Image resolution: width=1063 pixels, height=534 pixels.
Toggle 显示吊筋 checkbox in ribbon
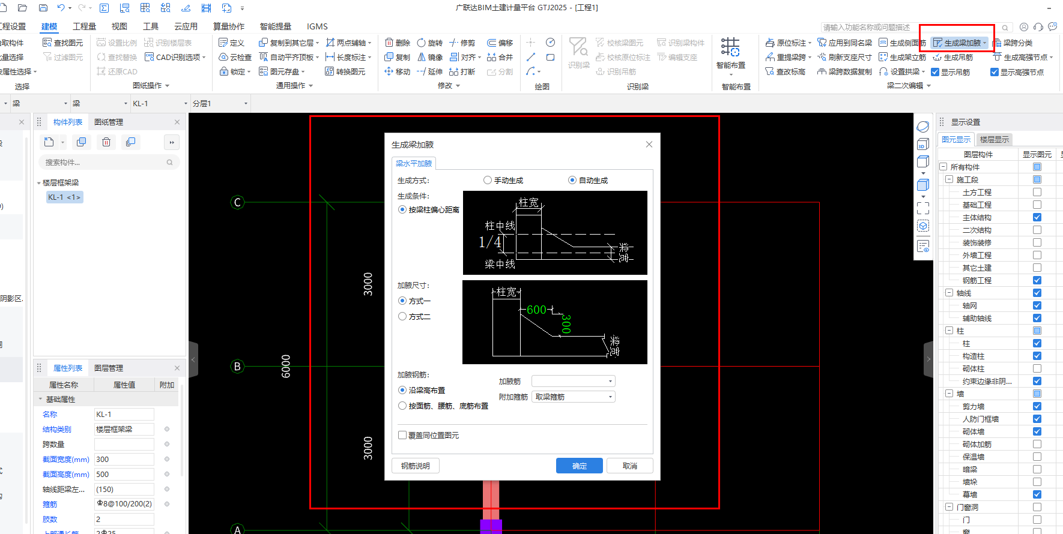(935, 72)
